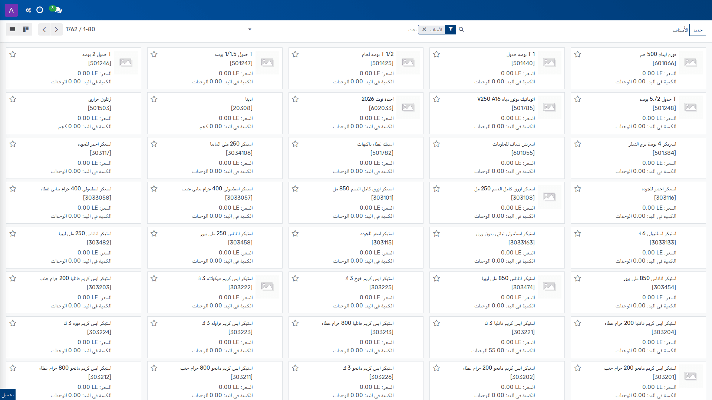Open the chat messages icon with badge

click(56, 10)
